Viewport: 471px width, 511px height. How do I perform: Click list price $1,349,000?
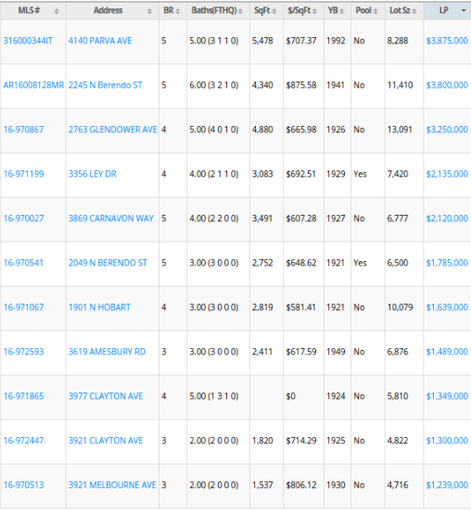coord(447,396)
